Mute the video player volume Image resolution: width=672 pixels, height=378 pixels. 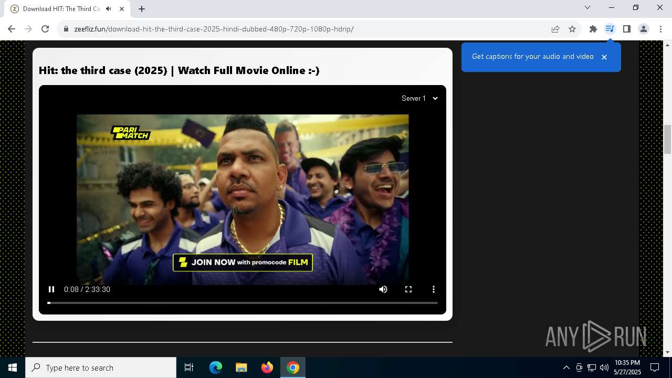(383, 289)
